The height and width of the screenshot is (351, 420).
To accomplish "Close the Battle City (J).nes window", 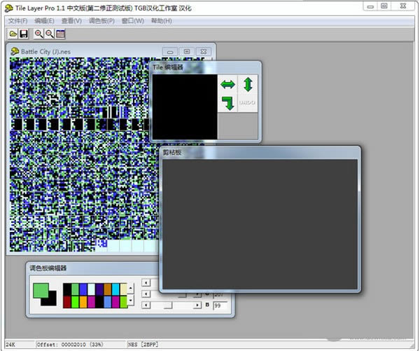I will pos(204,51).
